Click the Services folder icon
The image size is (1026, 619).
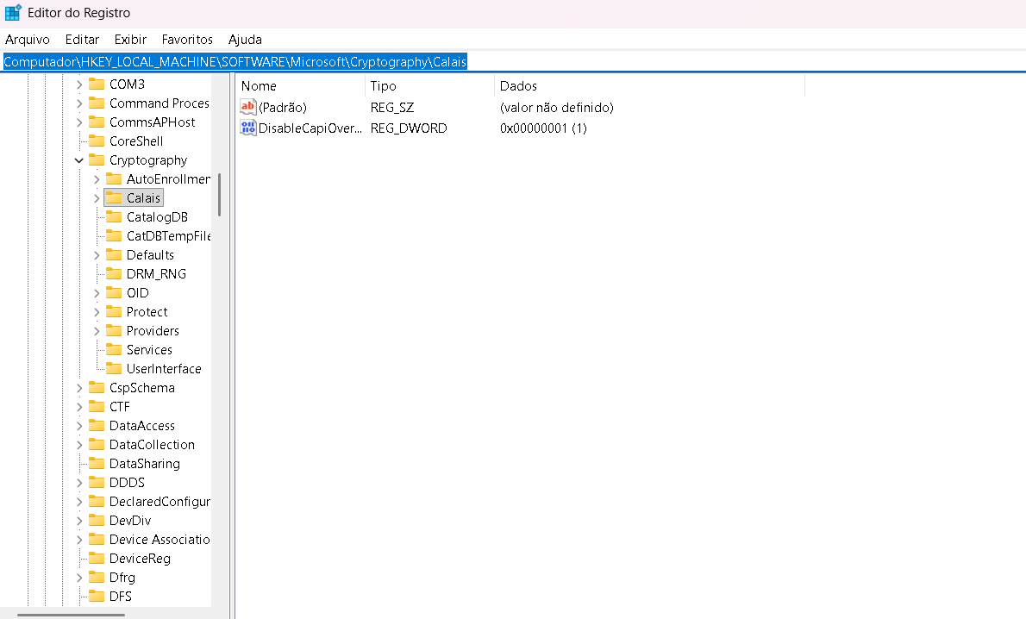point(114,350)
